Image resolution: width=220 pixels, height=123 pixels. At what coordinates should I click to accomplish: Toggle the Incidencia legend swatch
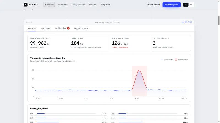pyautogui.click(x=176, y=60)
